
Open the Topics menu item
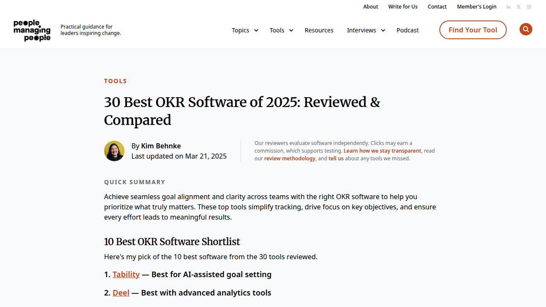[x=241, y=30]
